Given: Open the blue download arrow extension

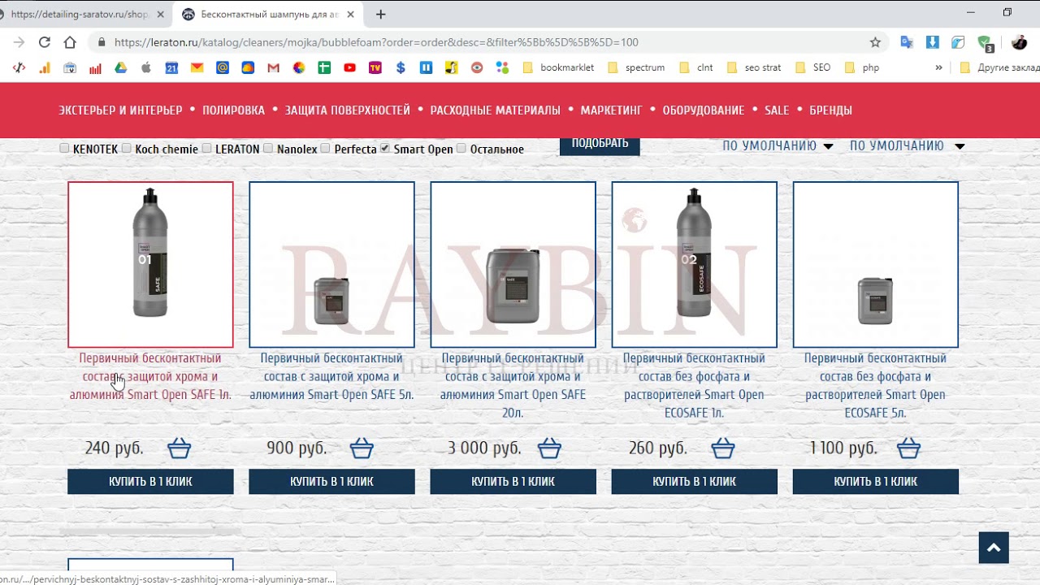Looking at the screenshot, I should click(933, 42).
